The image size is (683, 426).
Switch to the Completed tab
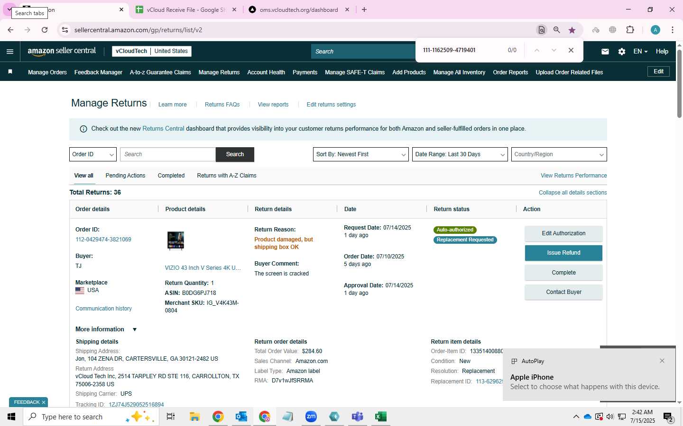click(x=171, y=176)
